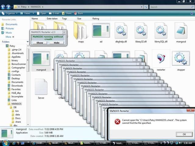195x146 pixels.
Task: Select the mangosd application icon in second row
Action: click(41, 58)
